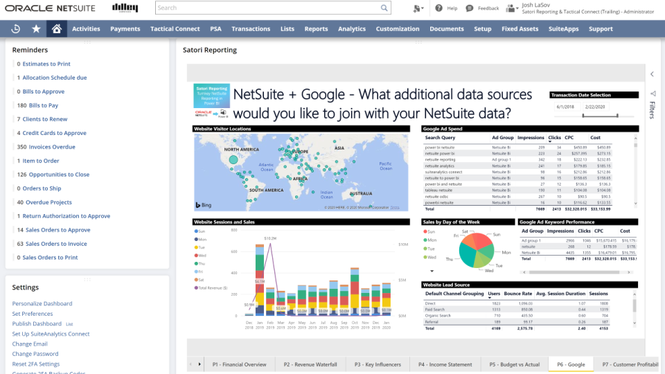Select the Sun legend item in Sessions chart
The height and width of the screenshot is (374, 665).
coord(199,231)
